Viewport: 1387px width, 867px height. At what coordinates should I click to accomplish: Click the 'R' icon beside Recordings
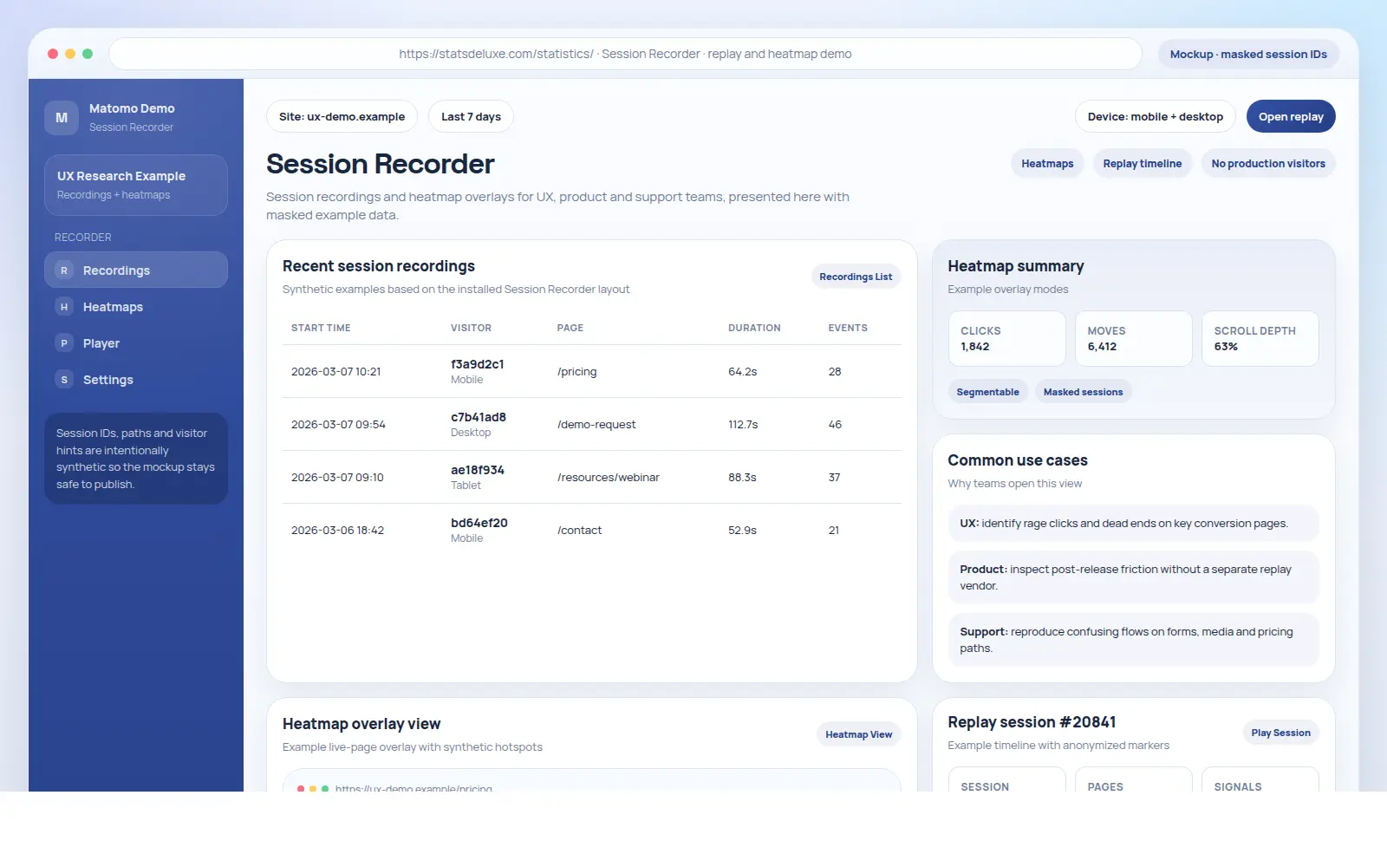(64, 271)
